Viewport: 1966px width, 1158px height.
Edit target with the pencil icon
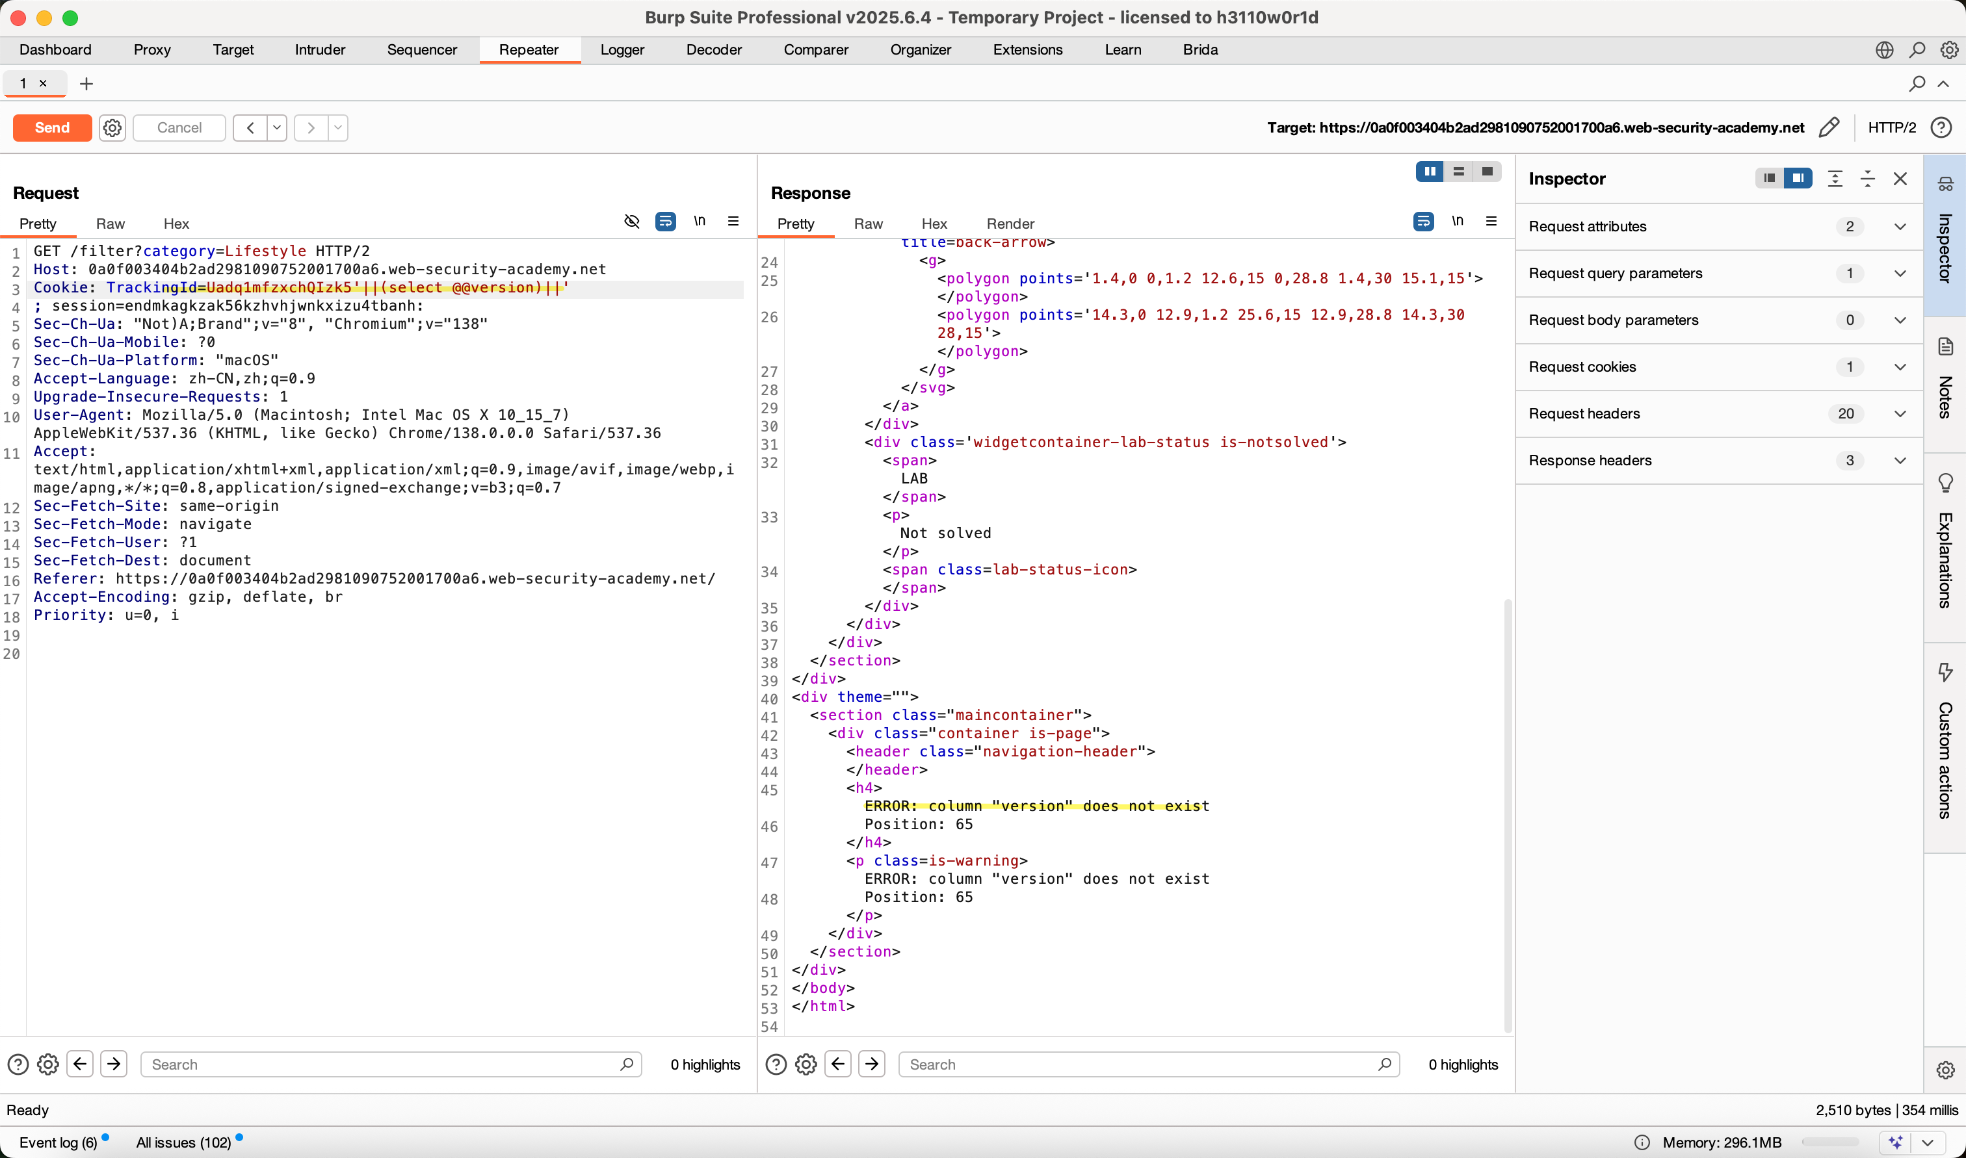[x=1828, y=127]
